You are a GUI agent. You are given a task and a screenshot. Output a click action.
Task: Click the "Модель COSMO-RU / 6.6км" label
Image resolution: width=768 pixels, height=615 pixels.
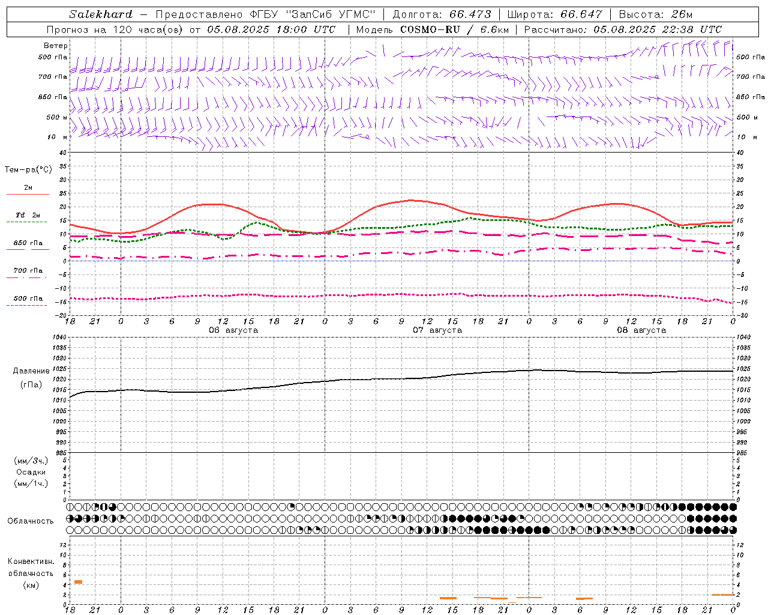(432, 29)
